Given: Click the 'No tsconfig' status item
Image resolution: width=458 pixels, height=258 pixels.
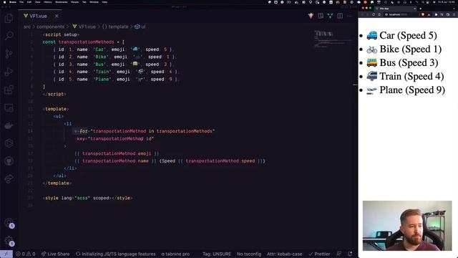Looking at the screenshot, I should [x=249, y=254].
